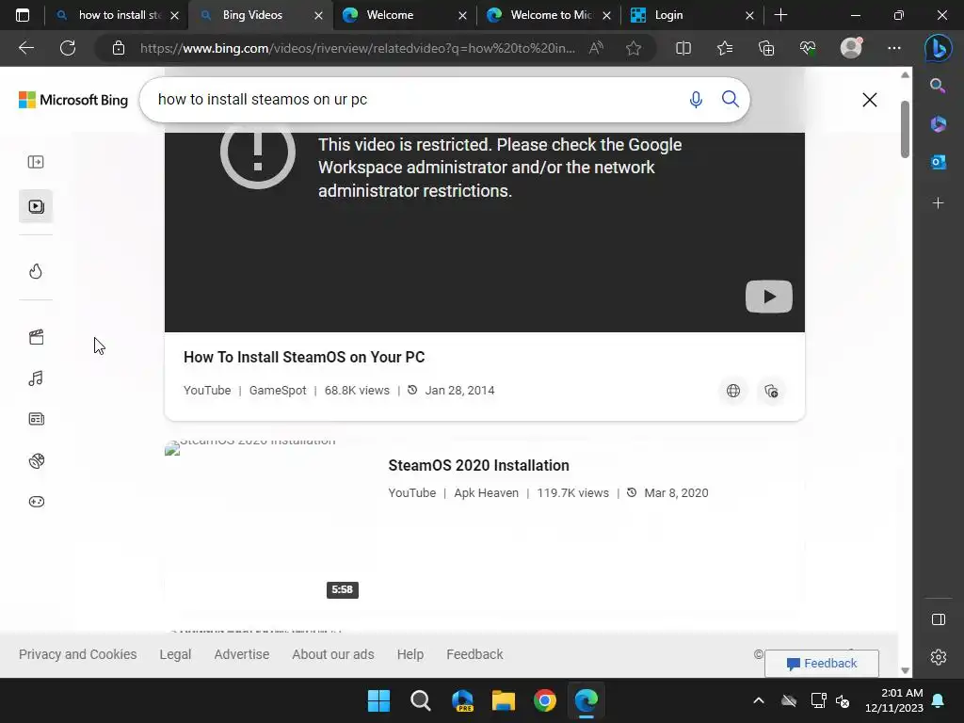This screenshot has height=723, width=964.
Task: Go to Microsoft Bing logo home
Action: click(x=73, y=100)
